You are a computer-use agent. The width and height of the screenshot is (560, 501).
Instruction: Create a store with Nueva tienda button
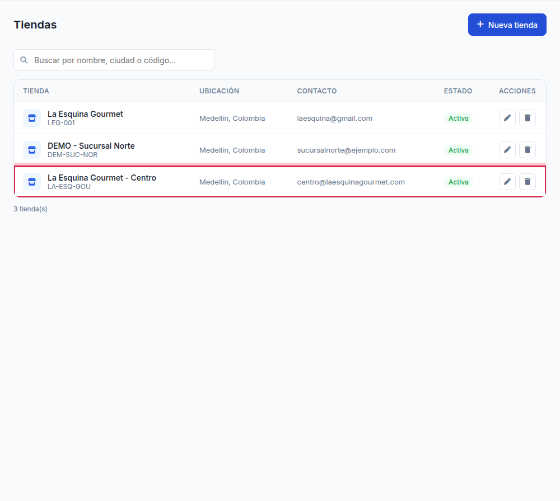tap(507, 25)
